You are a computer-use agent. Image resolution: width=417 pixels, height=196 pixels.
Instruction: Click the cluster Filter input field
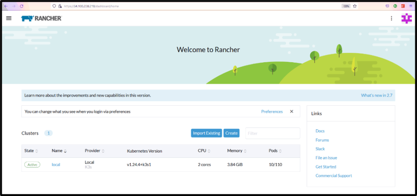point(272,133)
